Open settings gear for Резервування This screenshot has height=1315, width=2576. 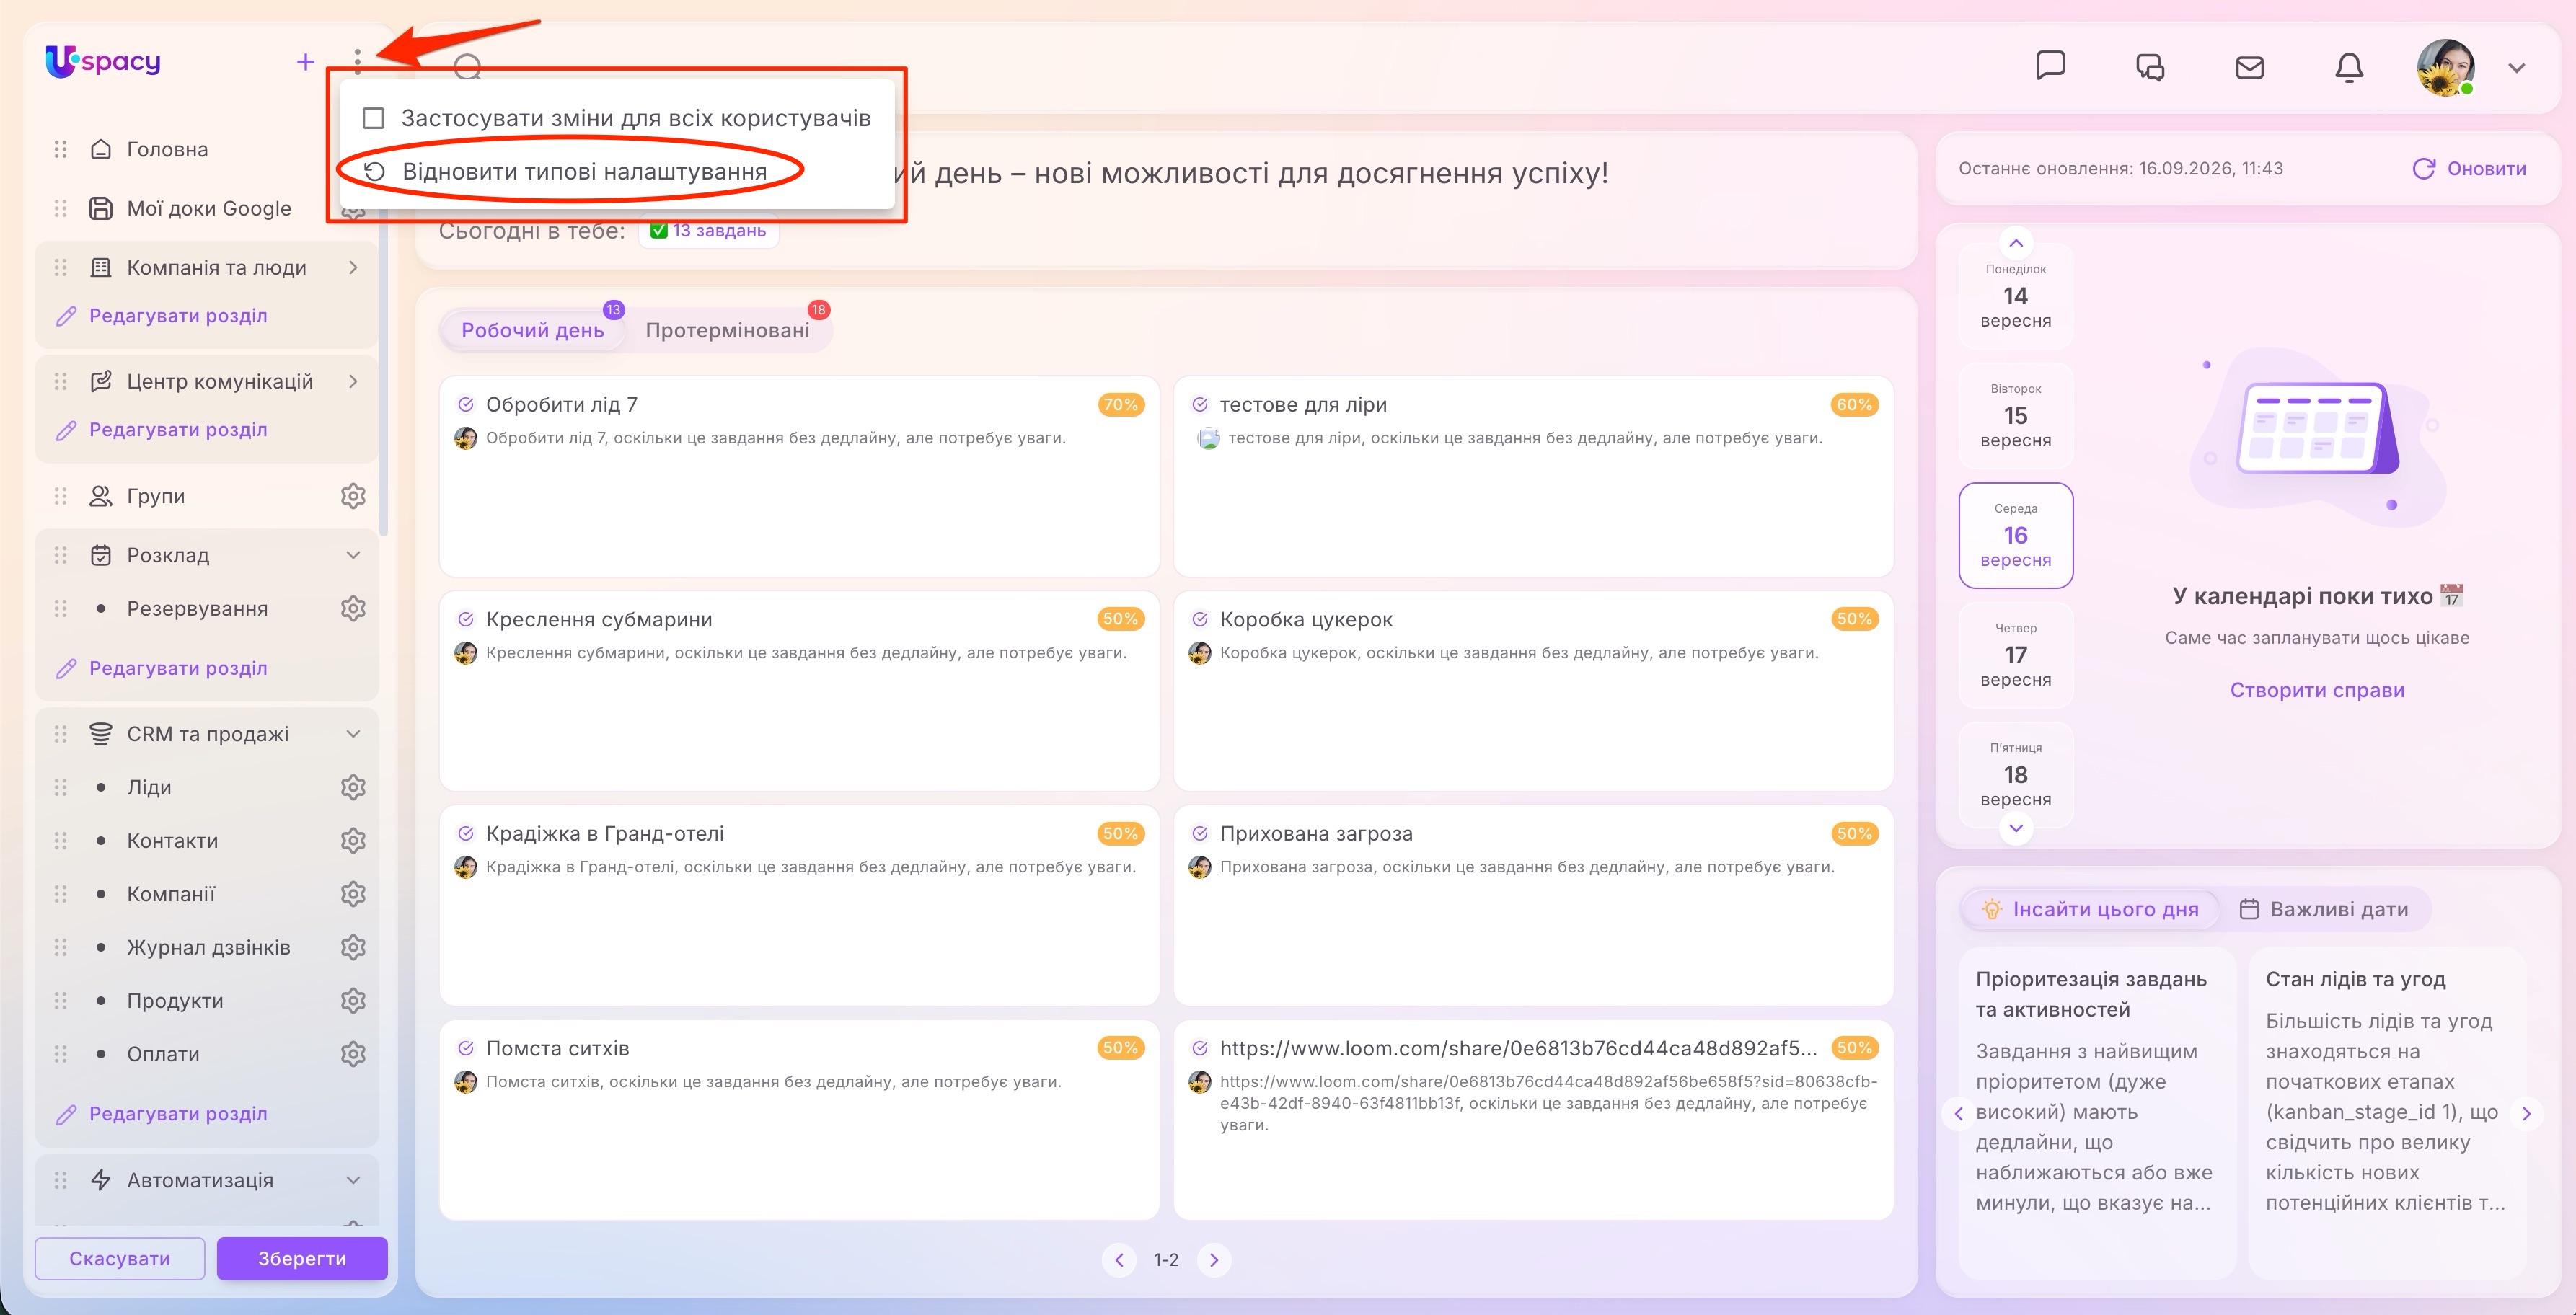[x=353, y=608]
